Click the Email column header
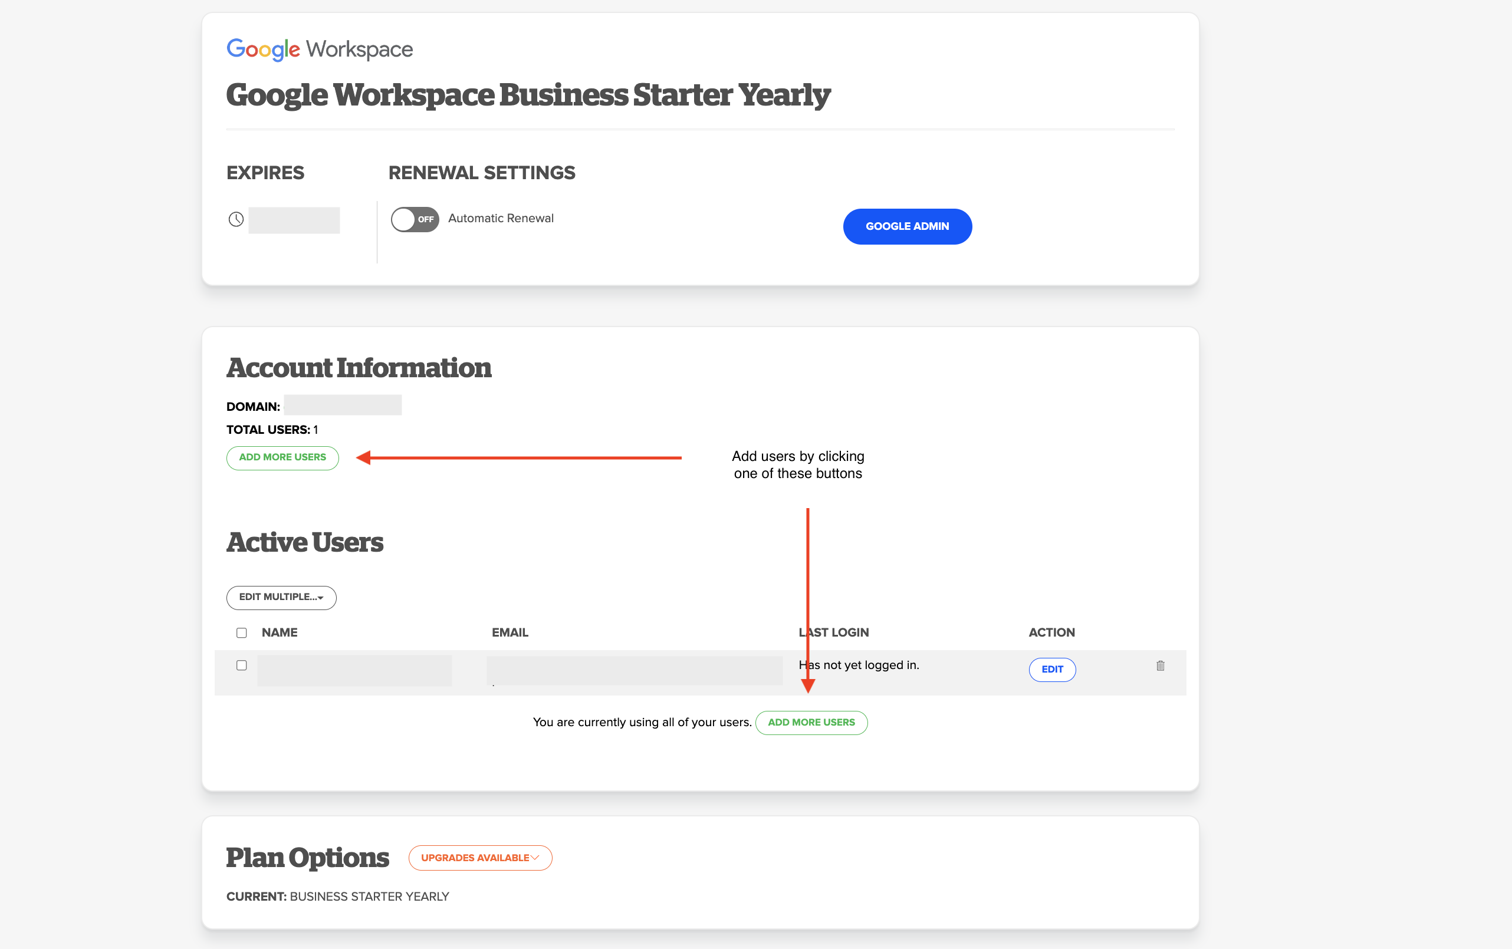1512x949 pixels. coord(510,632)
